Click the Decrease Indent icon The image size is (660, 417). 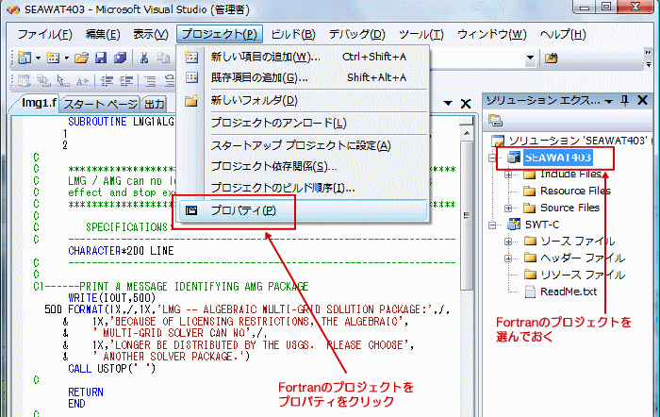pos(107,80)
